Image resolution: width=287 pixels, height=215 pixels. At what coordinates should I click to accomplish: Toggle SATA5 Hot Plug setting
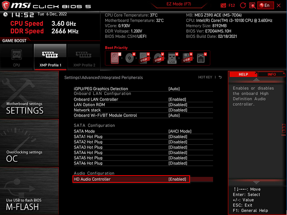(143, 158)
